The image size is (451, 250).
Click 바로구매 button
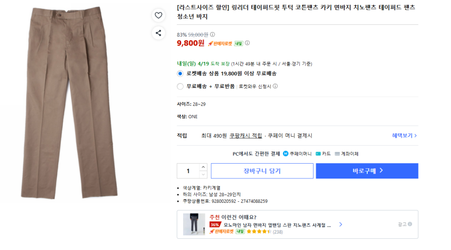pyautogui.click(x=367, y=171)
